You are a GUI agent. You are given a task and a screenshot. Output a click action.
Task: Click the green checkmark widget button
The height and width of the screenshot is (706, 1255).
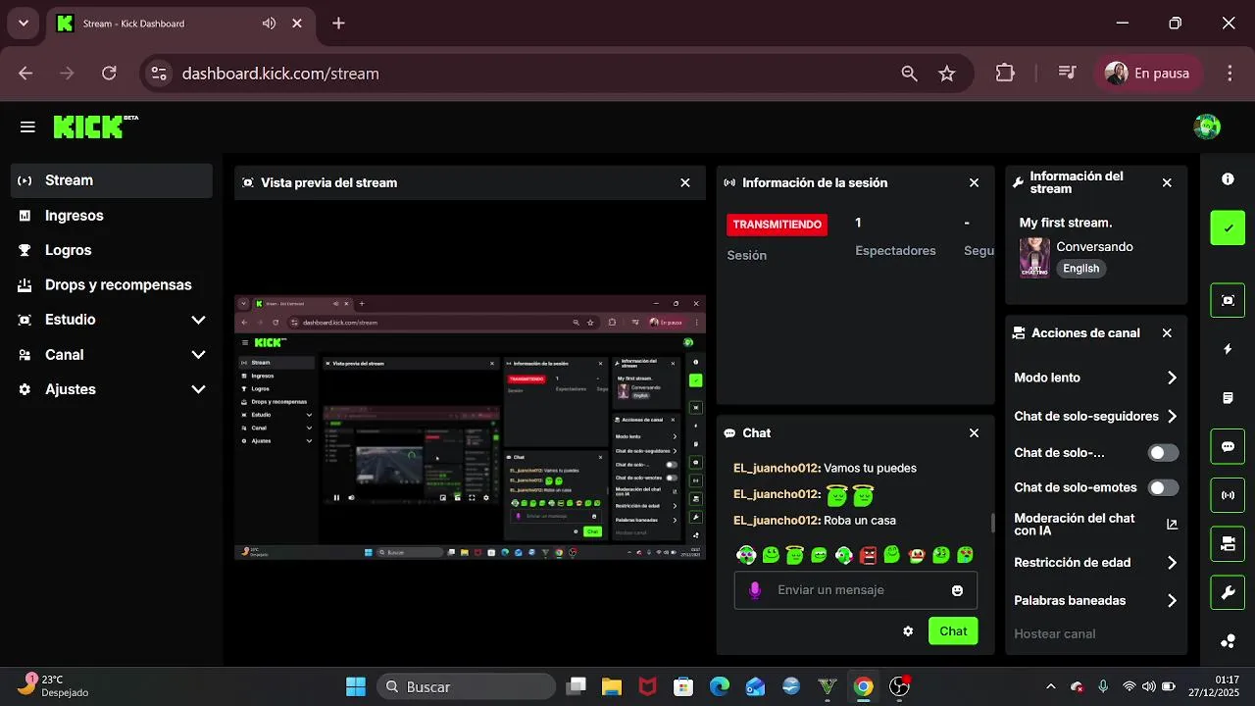point(1228,227)
